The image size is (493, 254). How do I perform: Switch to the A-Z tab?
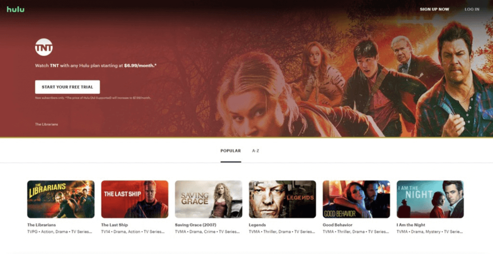coord(256,151)
